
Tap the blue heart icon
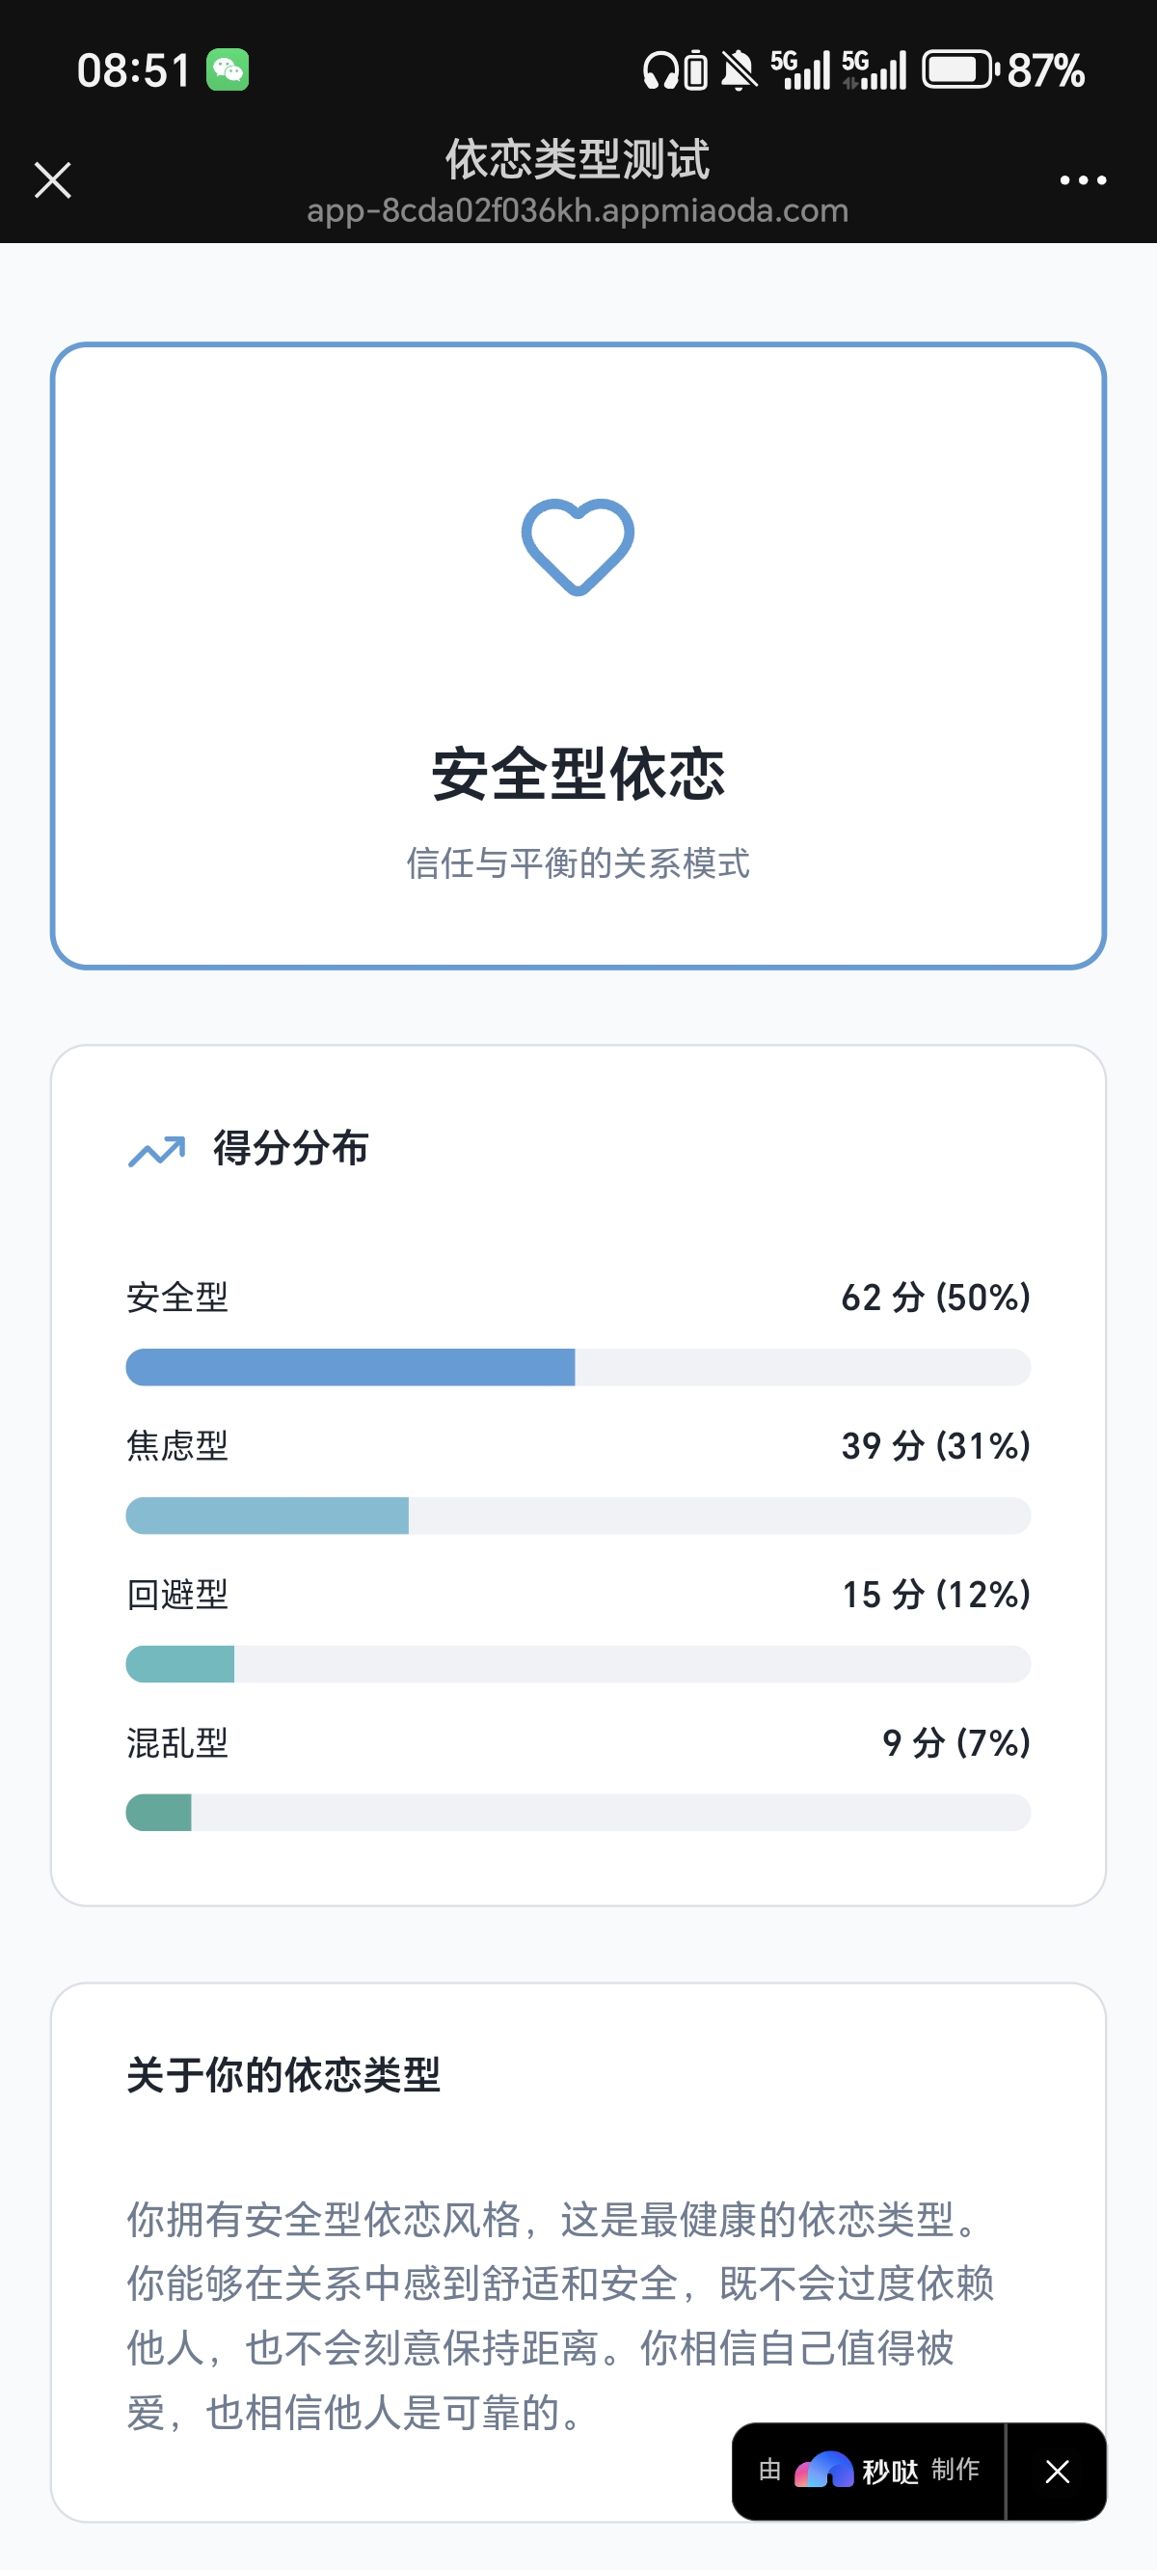[578, 547]
